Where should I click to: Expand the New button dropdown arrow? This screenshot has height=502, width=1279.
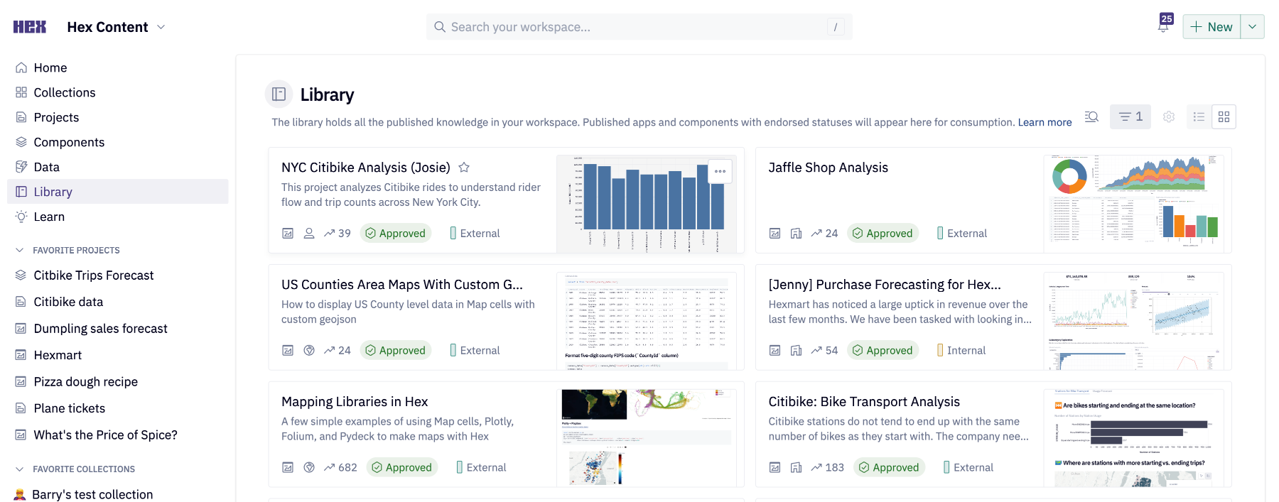coord(1252,27)
